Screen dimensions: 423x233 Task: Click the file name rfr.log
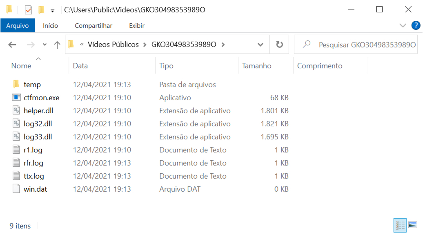coord(33,163)
